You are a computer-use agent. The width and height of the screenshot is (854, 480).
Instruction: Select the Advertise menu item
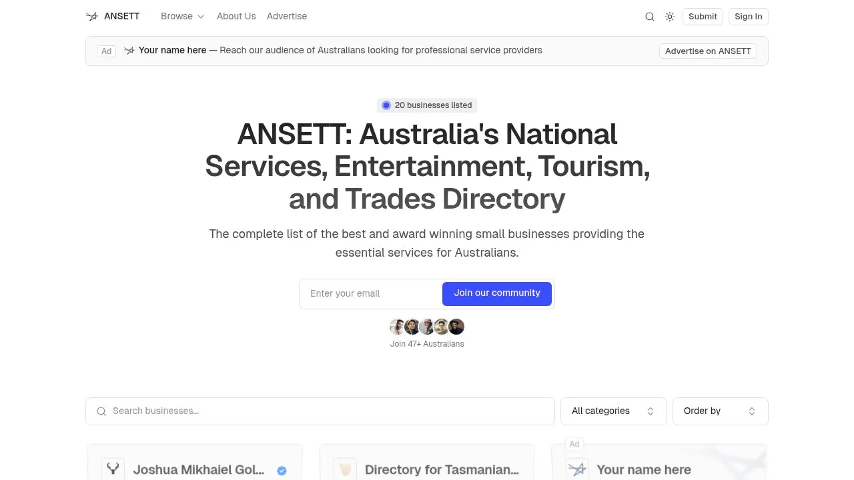point(287,16)
